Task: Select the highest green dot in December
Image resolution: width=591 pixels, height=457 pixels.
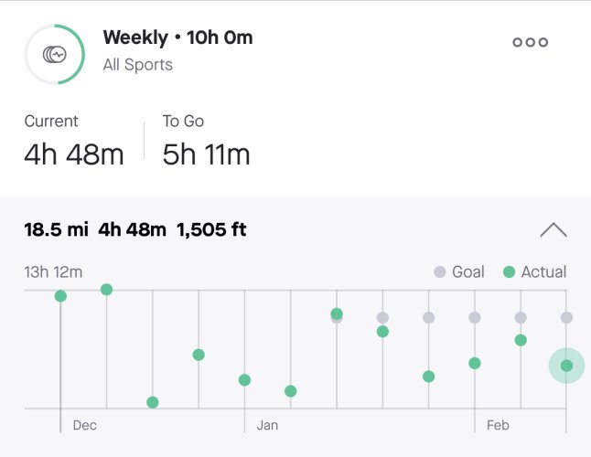Action: pos(107,290)
